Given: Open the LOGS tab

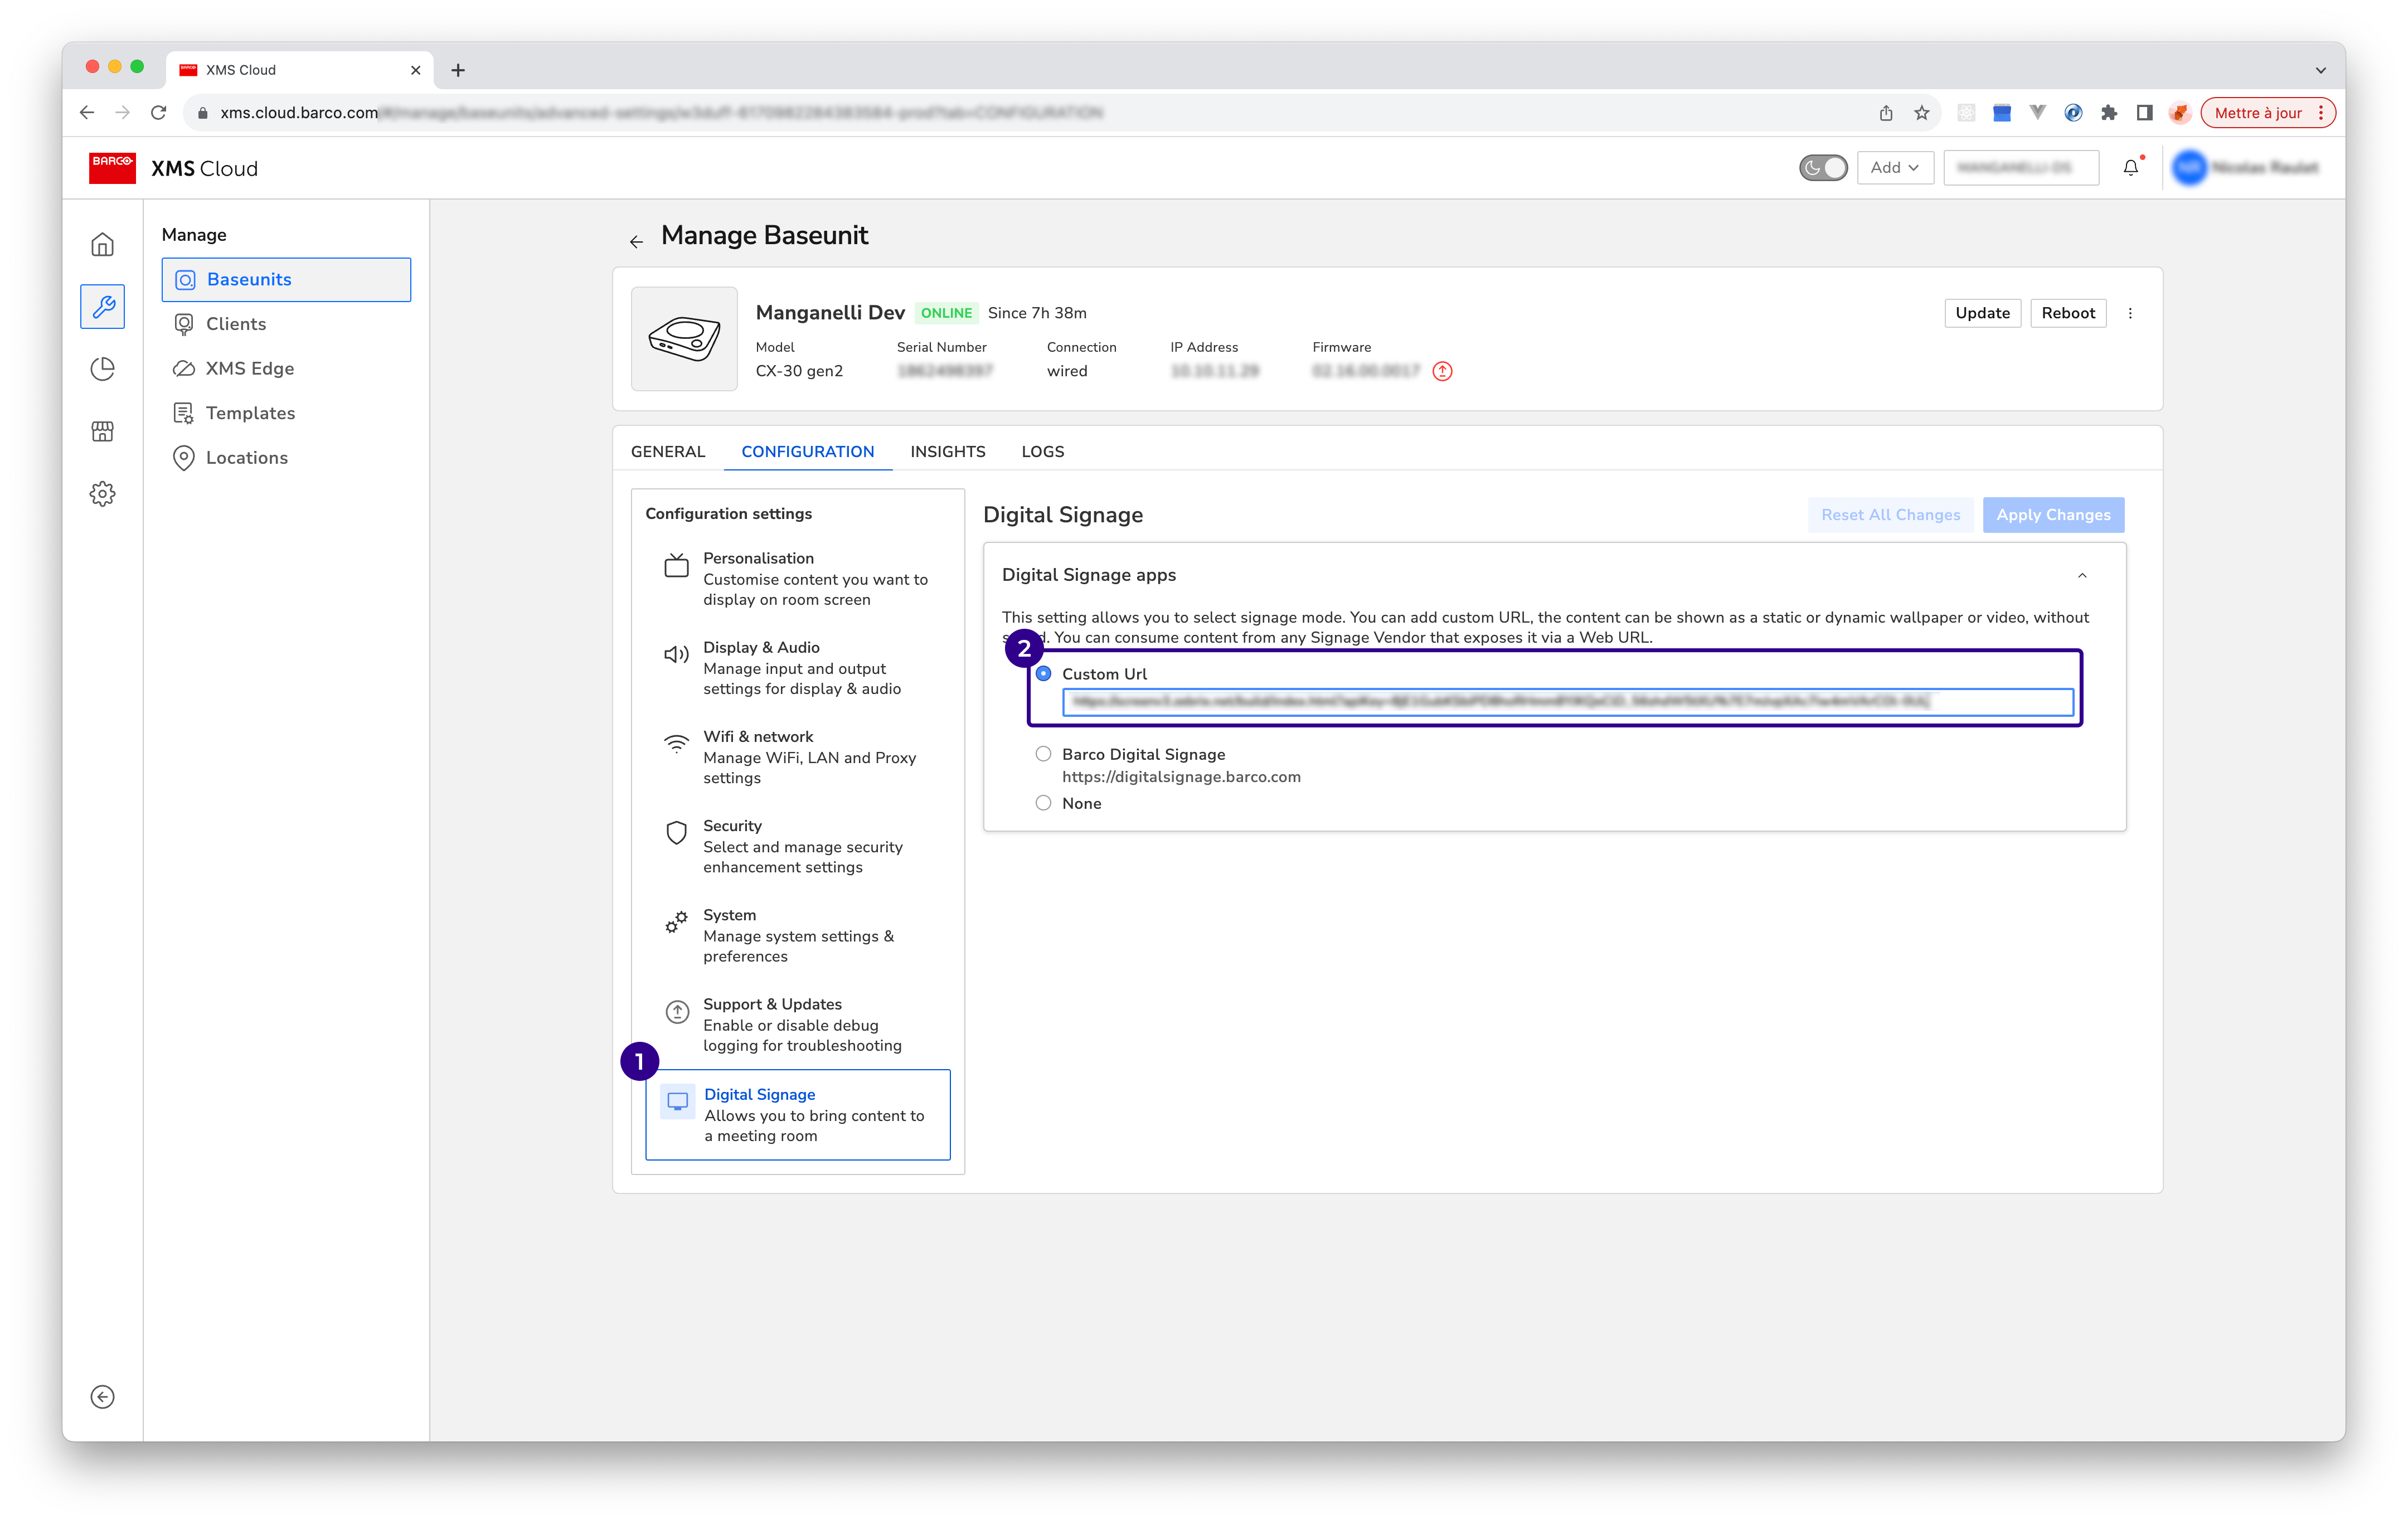Looking at the screenshot, I should click(1042, 451).
